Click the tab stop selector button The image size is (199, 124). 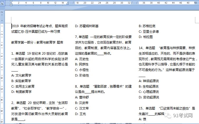click(2, 3)
